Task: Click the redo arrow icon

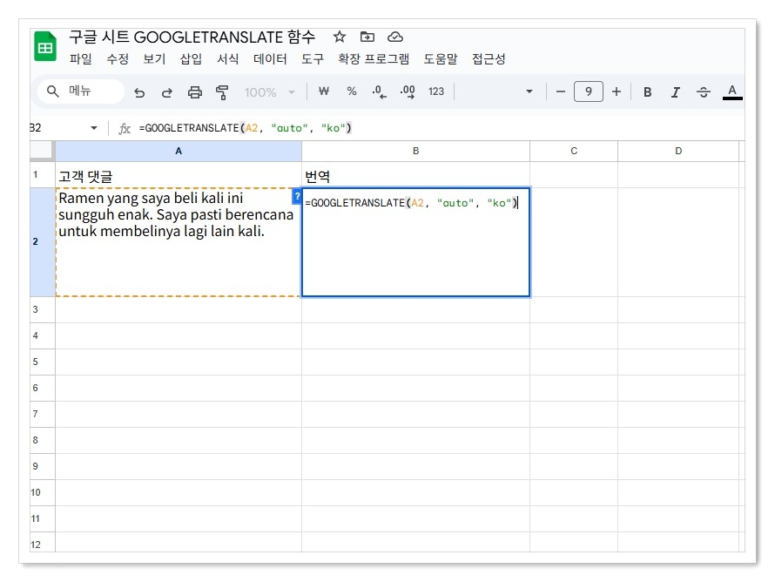Action: point(167,92)
